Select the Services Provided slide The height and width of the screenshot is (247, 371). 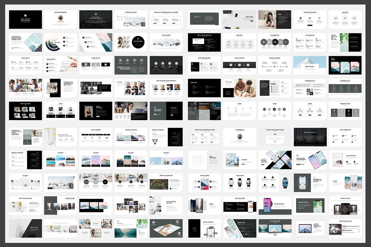[204, 65]
